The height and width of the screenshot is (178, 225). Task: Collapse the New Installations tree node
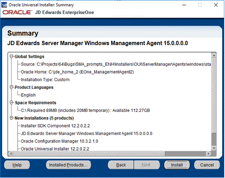point(12,118)
